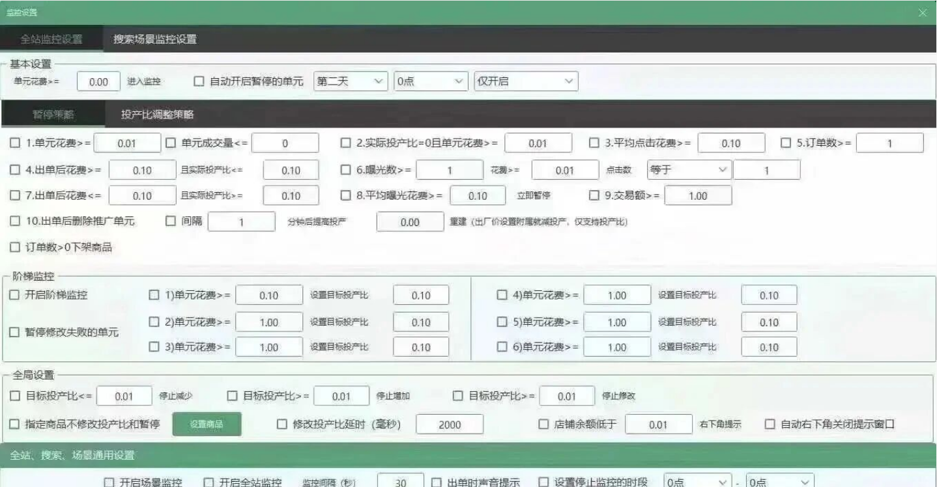Screen dimensions: 937x487
Task: Turn on 开启阶梯监控 checkbox
Action: (x=15, y=295)
